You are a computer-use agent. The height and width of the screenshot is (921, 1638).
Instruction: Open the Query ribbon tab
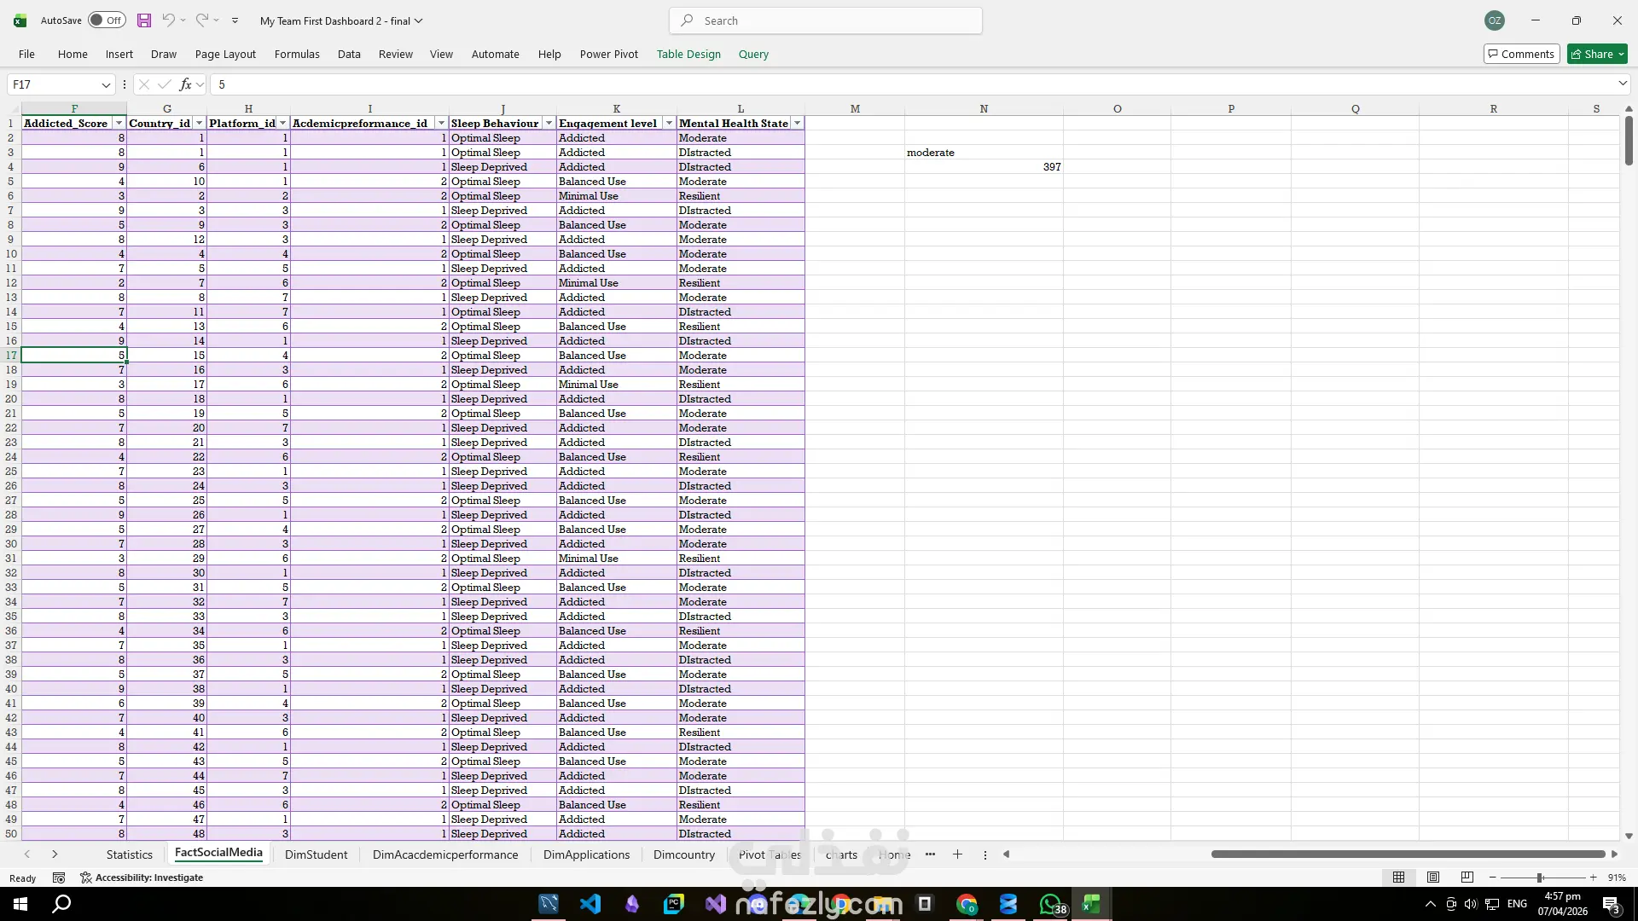click(x=753, y=54)
